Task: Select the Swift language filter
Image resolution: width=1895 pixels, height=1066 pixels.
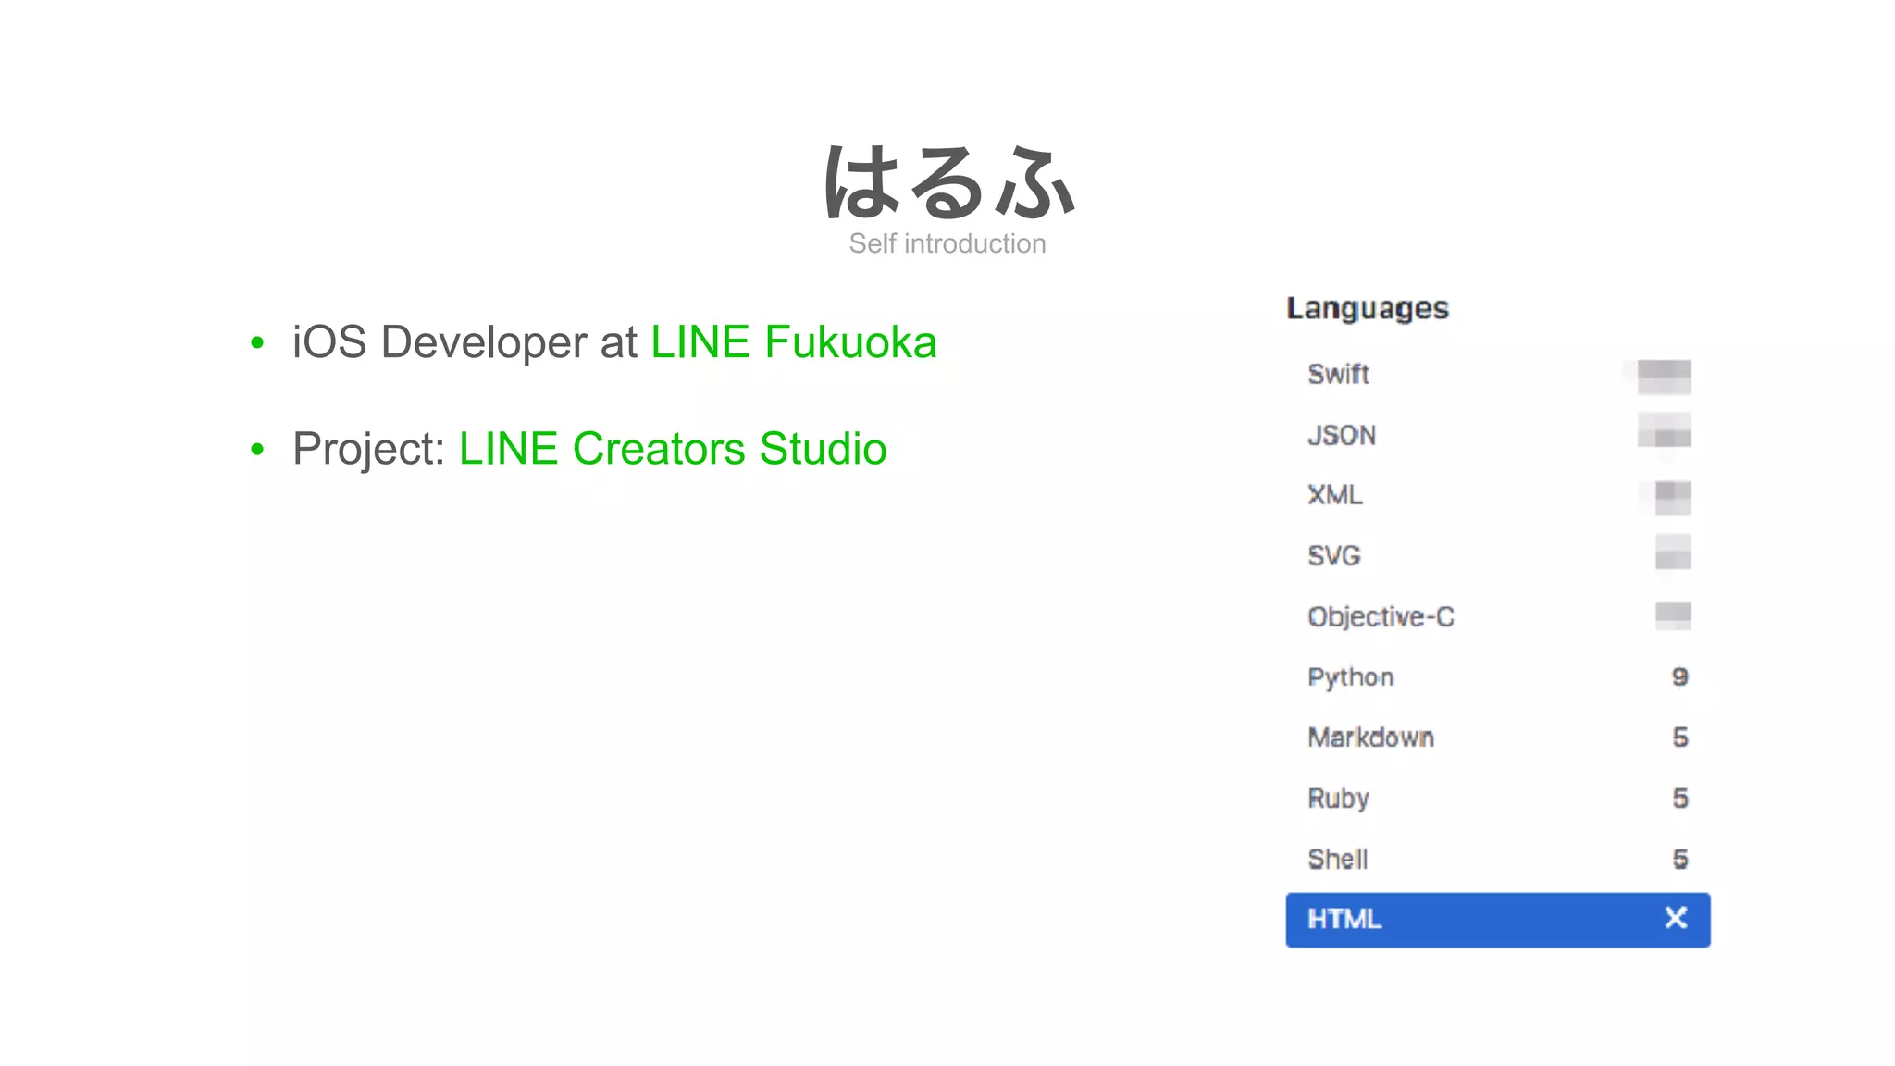Action: pyautogui.click(x=1497, y=375)
